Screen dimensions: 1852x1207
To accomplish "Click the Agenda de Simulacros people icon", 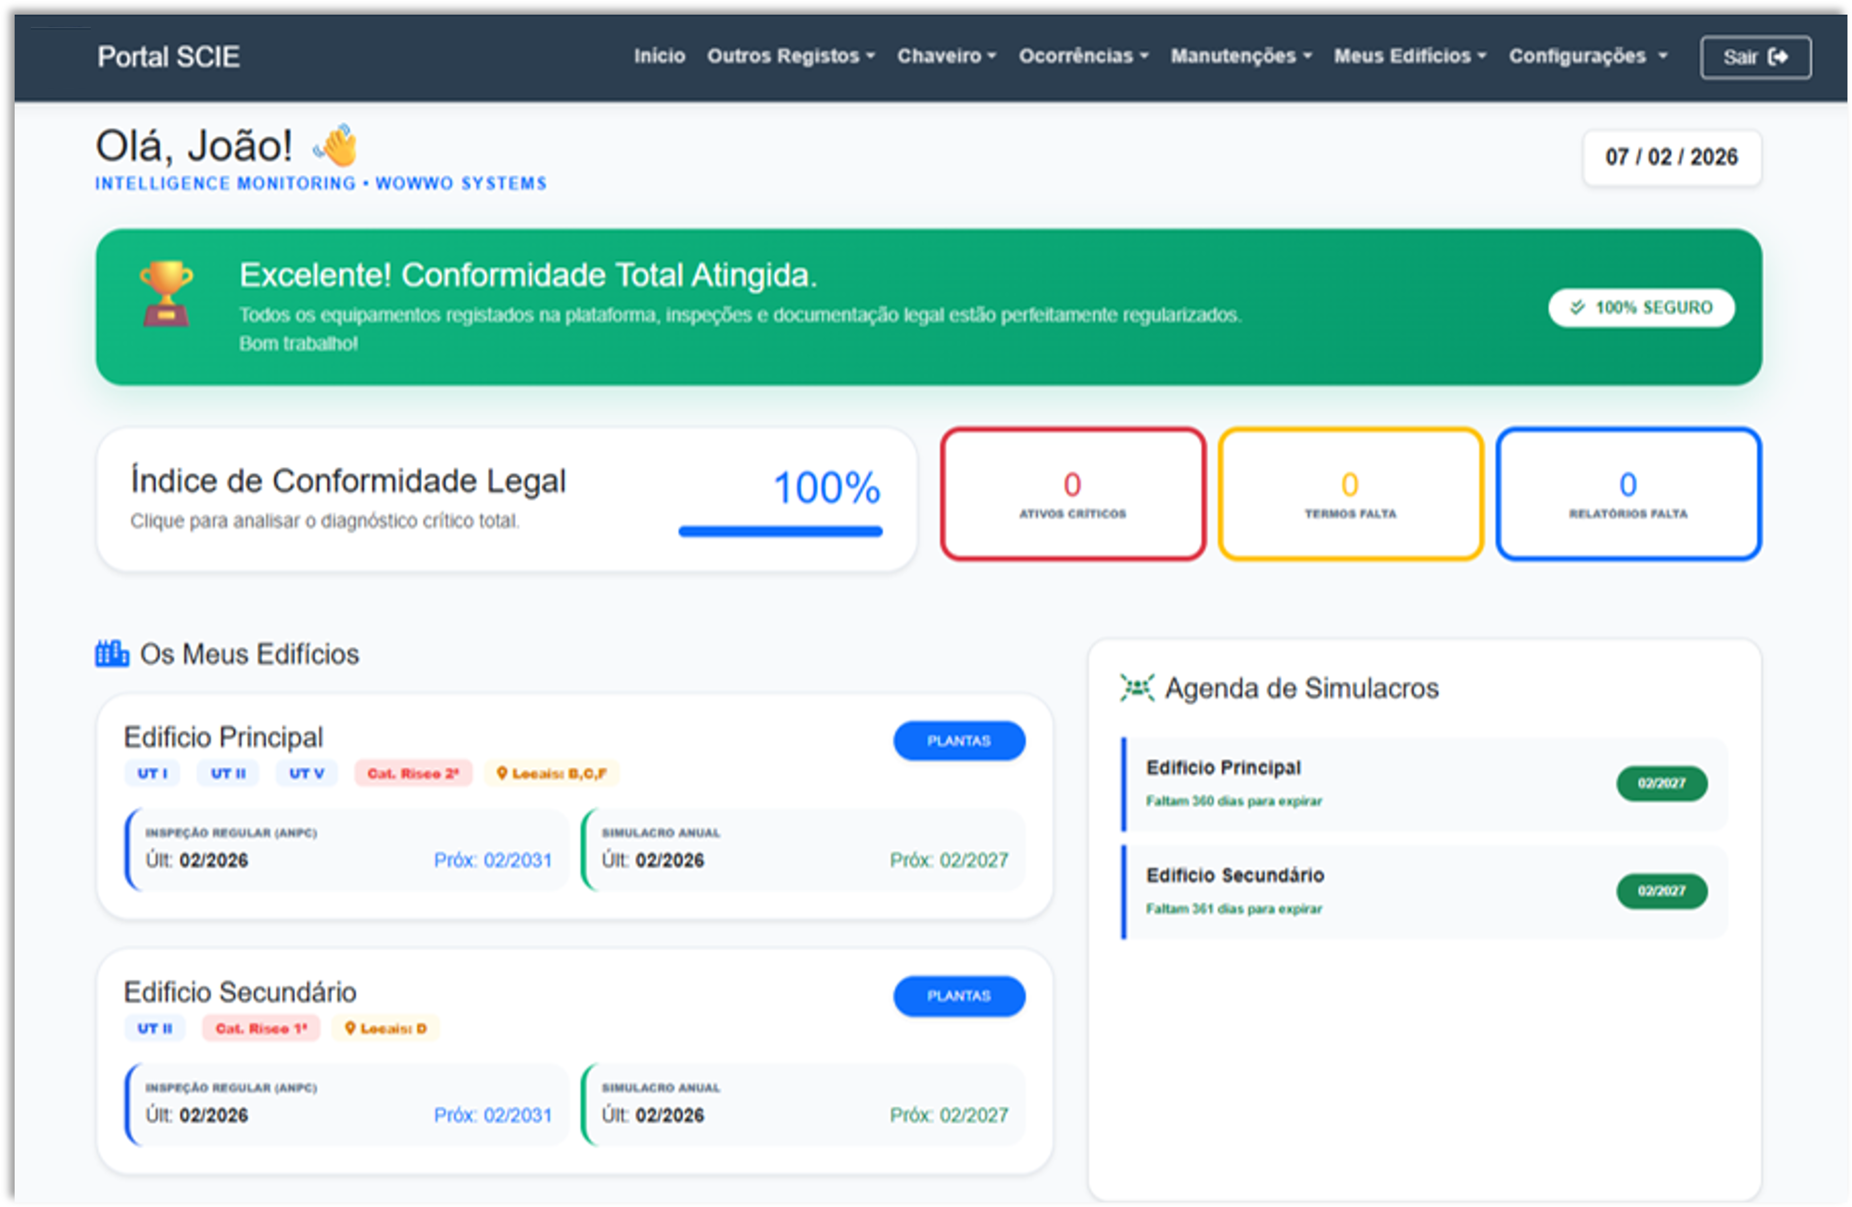I will pos(1137,688).
